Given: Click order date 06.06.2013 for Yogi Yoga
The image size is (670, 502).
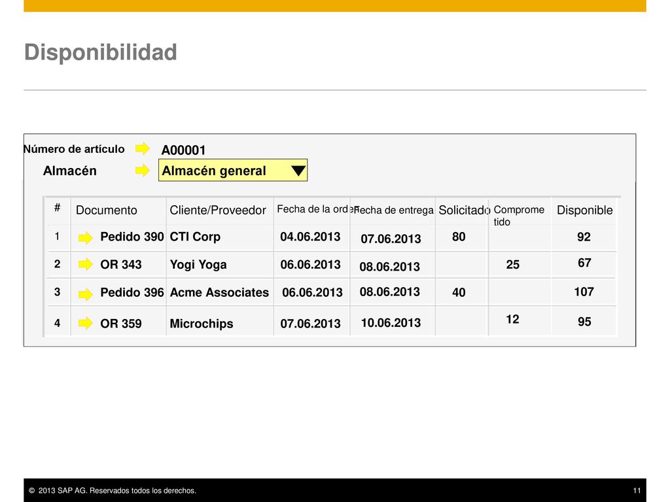Looking at the screenshot, I should click(x=310, y=264).
